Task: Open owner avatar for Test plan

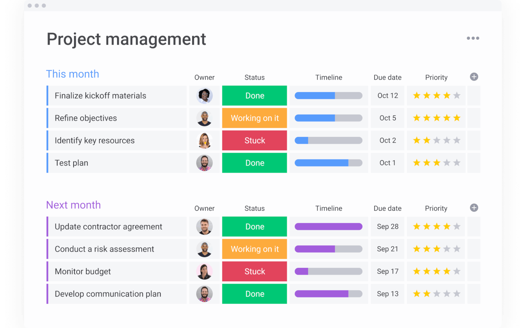Action: pyautogui.click(x=205, y=163)
